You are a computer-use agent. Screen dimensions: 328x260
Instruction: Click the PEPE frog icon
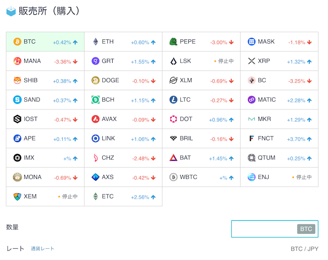pos(174,42)
